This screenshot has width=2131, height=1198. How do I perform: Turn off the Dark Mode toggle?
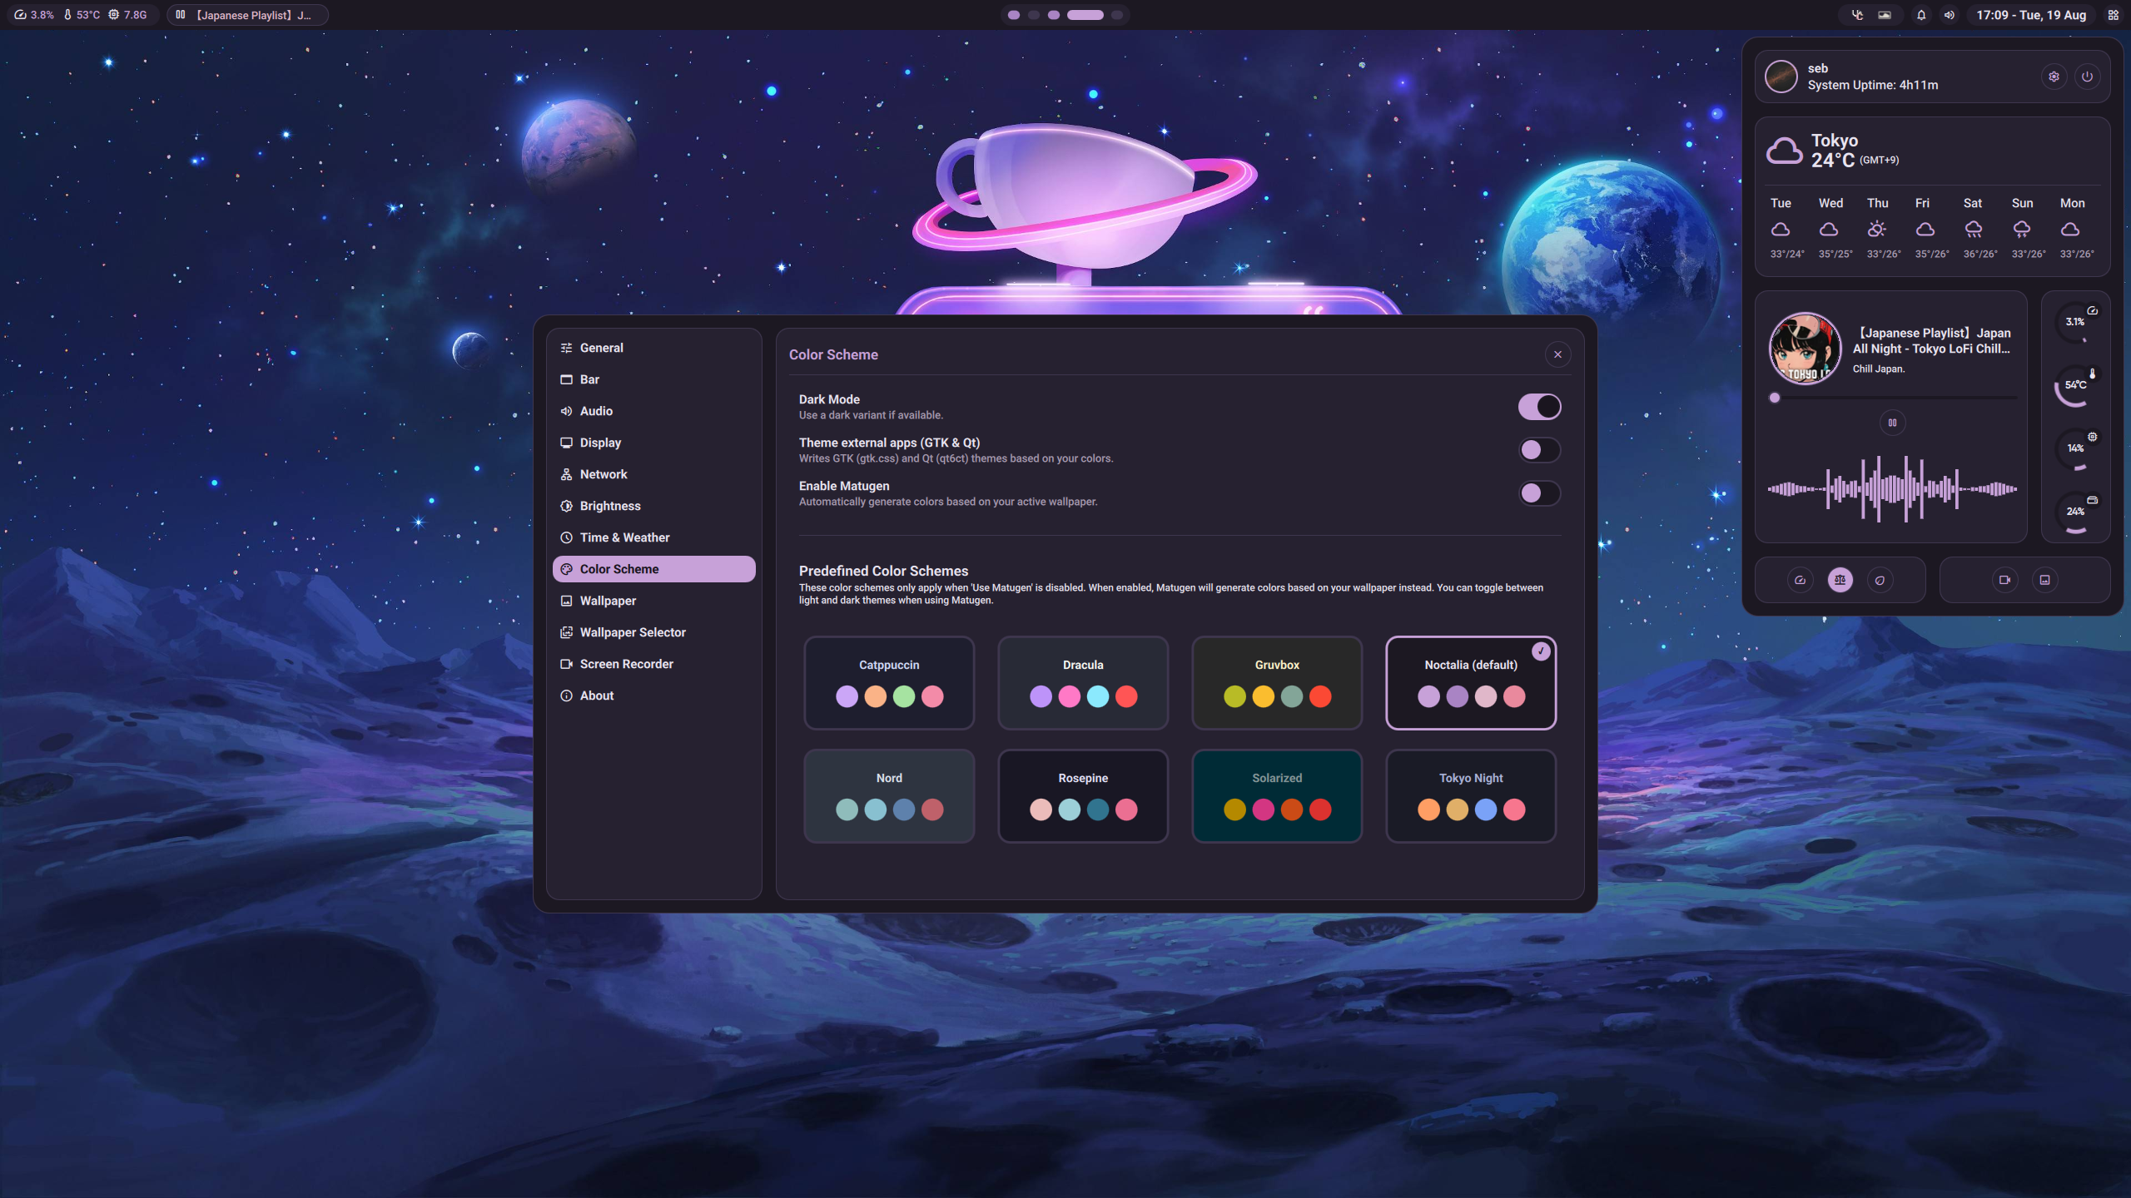coord(1539,407)
